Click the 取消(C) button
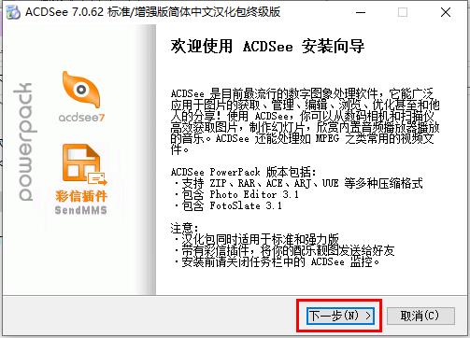The image size is (470, 338). click(420, 317)
